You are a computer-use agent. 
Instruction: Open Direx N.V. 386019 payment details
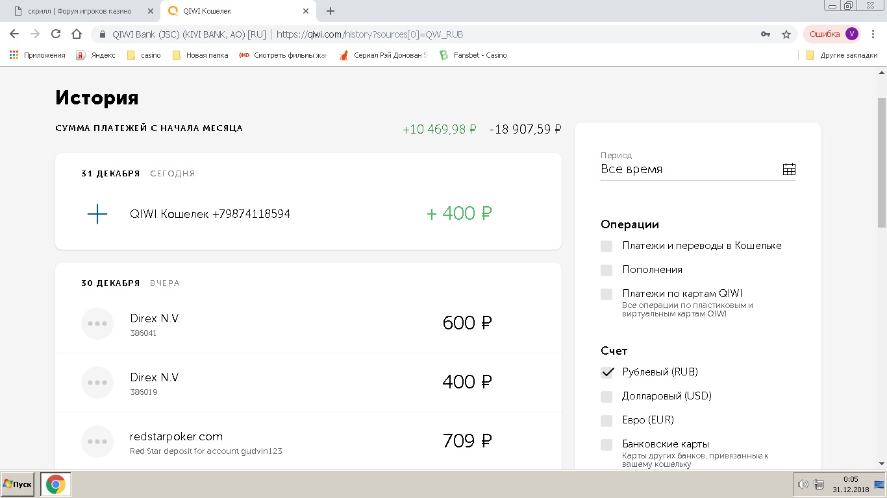point(308,383)
